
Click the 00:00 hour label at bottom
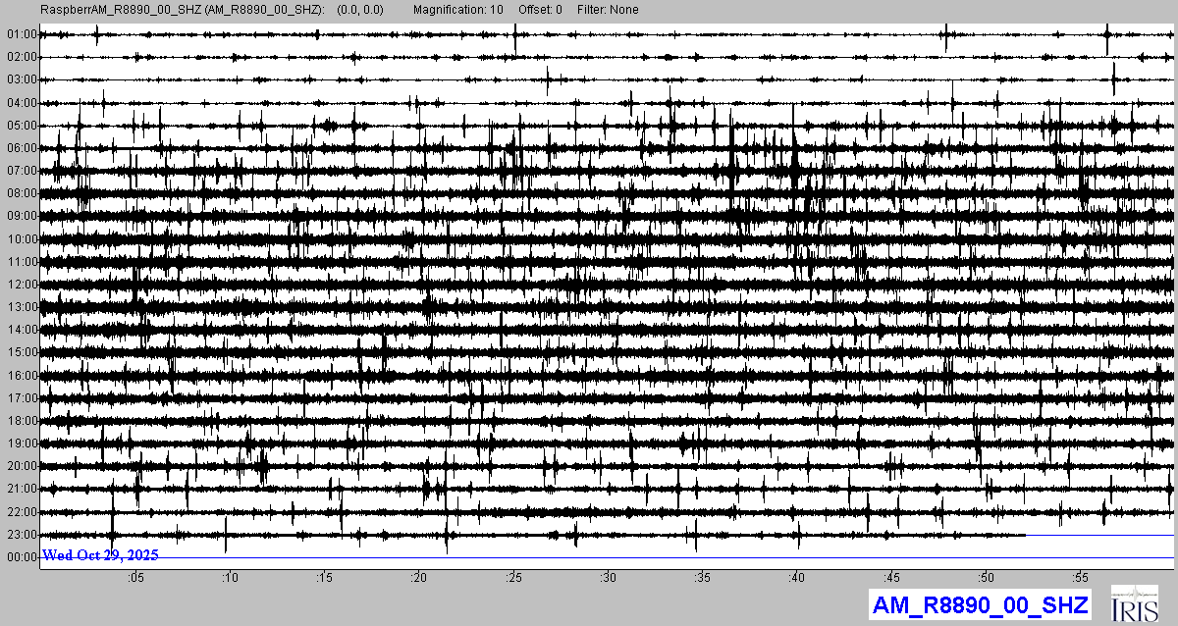pos(22,557)
